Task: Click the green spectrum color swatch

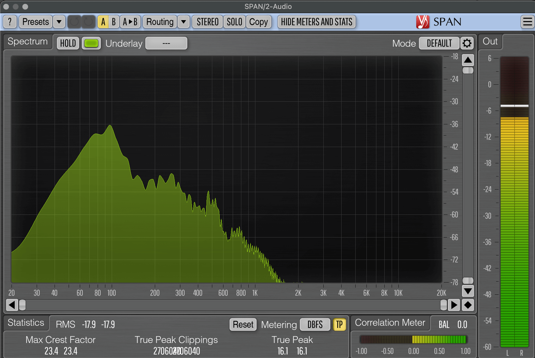Action: tap(91, 43)
